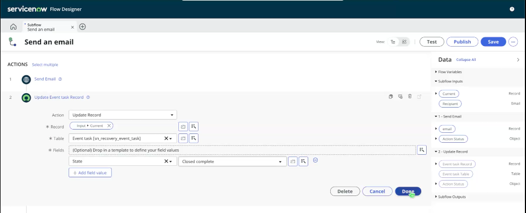This screenshot has height=213, width=526.
Task: Clear the State field selection
Action: (166, 161)
